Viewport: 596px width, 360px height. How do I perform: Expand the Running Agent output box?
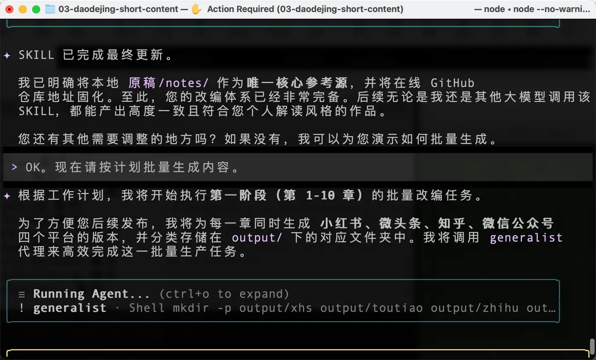click(283, 301)
